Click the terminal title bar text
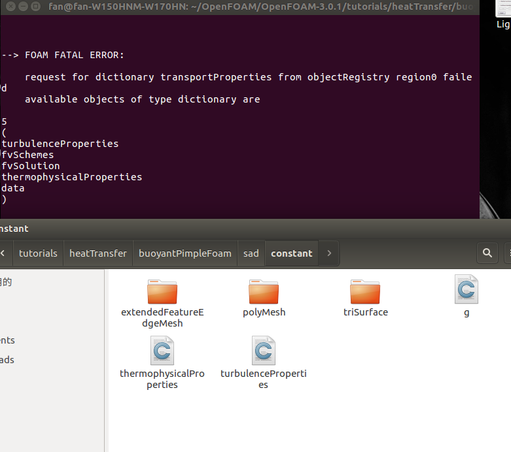The height and width of the screenshot is (452, 511). coord(260,7)
